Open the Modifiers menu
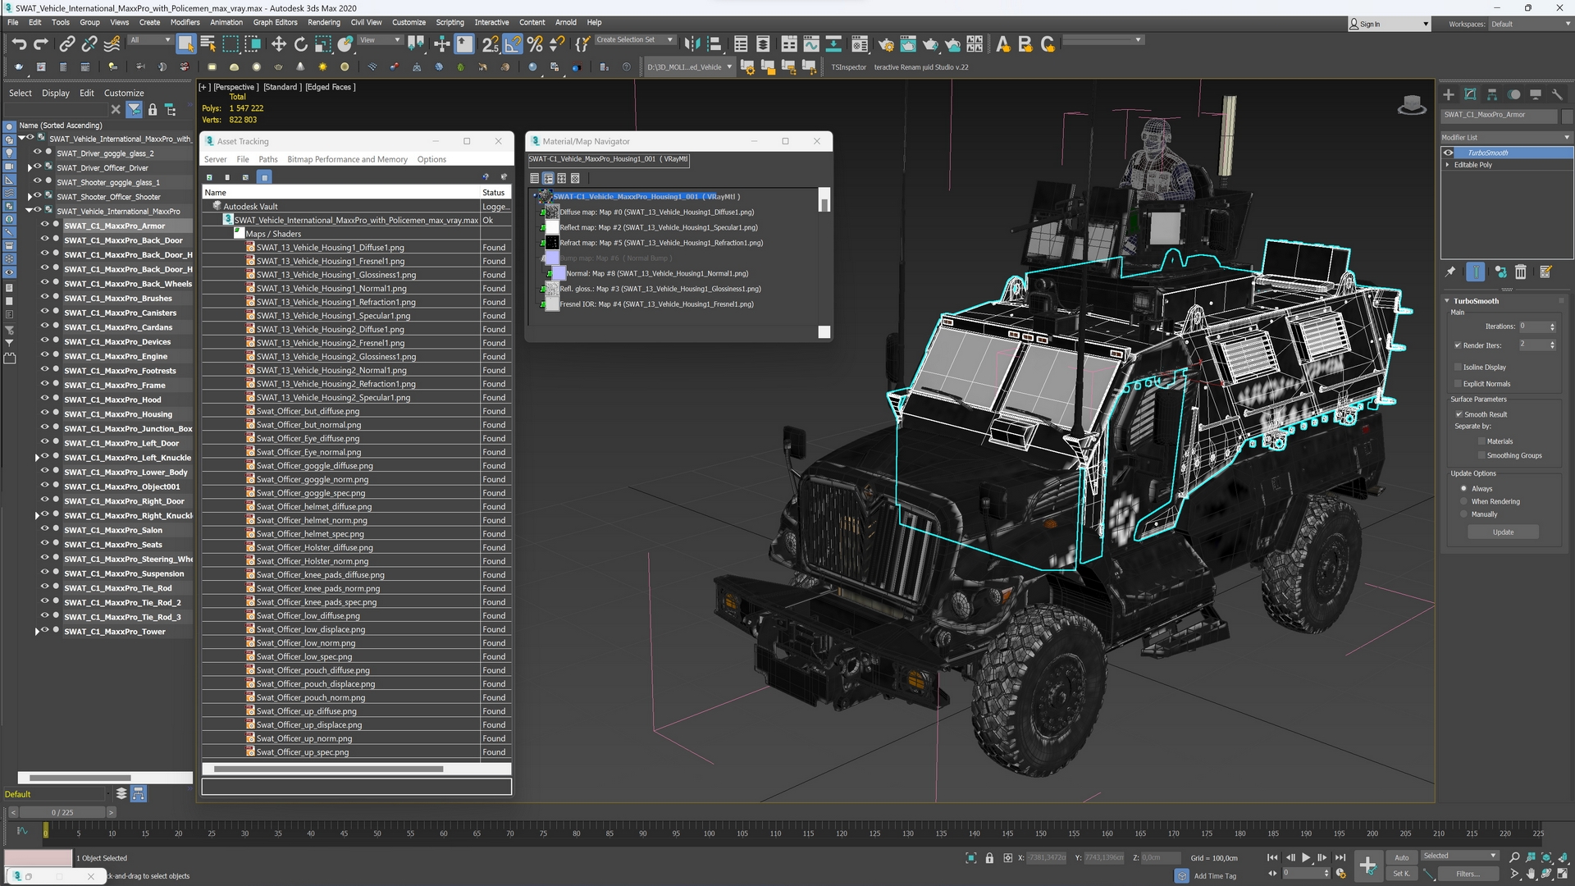Image resolution: width=1575 pixels, height=886 pixels. click(185, 22)
